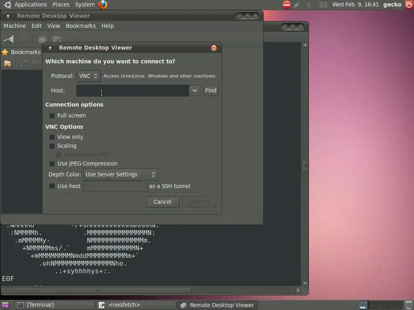Click the greyed Connect button in dialog

[x=199, y=202]
